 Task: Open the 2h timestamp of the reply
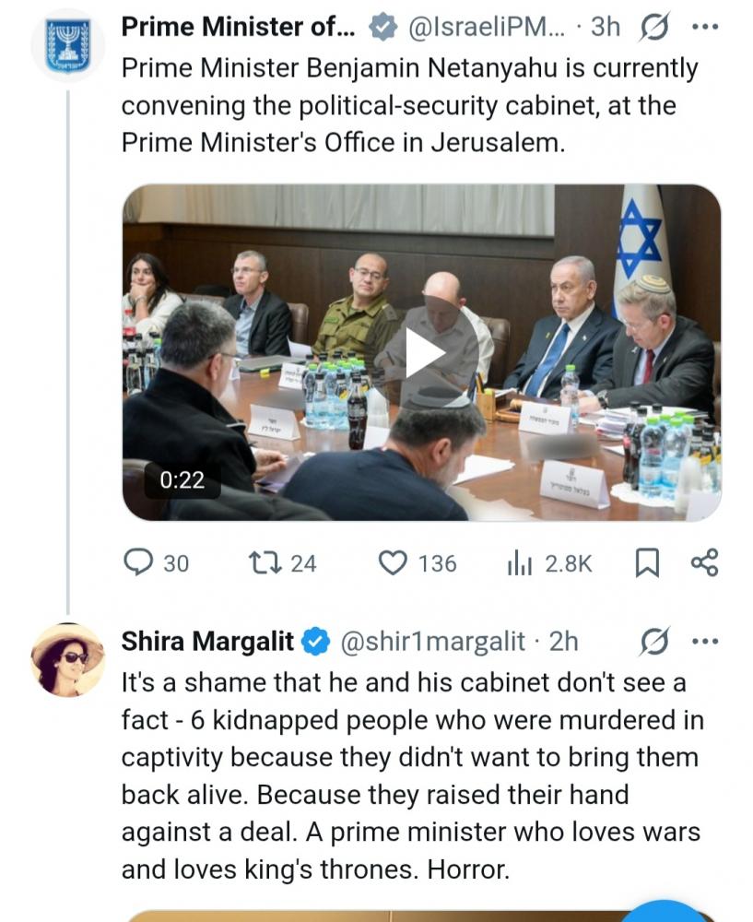pos(563,641)
